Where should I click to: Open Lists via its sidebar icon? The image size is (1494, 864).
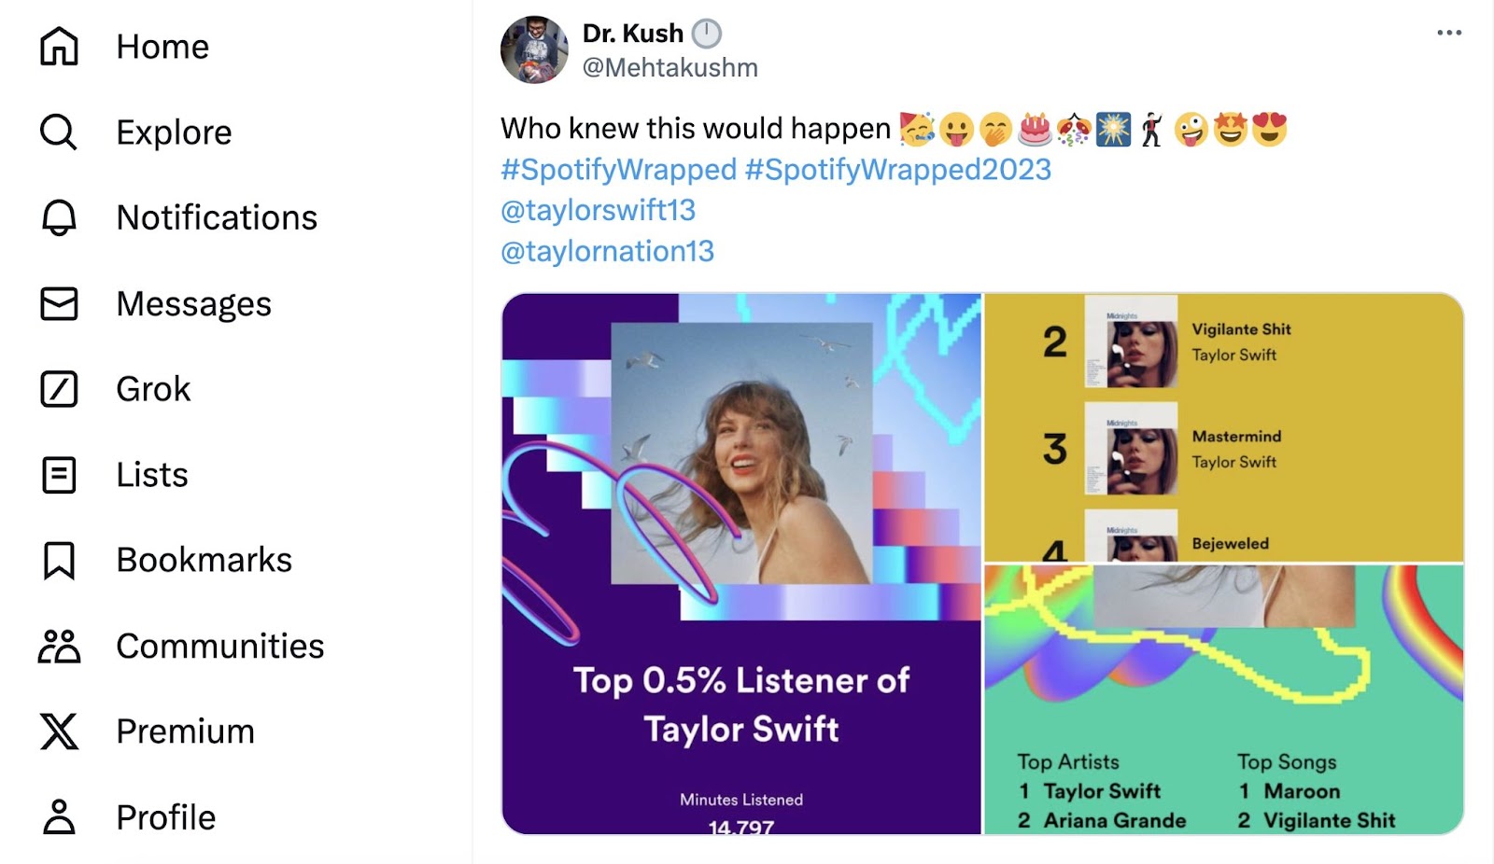(x=58, y=475)
